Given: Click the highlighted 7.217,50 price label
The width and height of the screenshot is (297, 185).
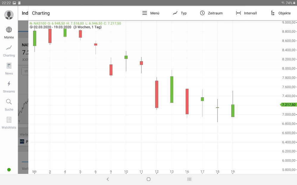Looking at the screenshot, I should pos(287,104).
